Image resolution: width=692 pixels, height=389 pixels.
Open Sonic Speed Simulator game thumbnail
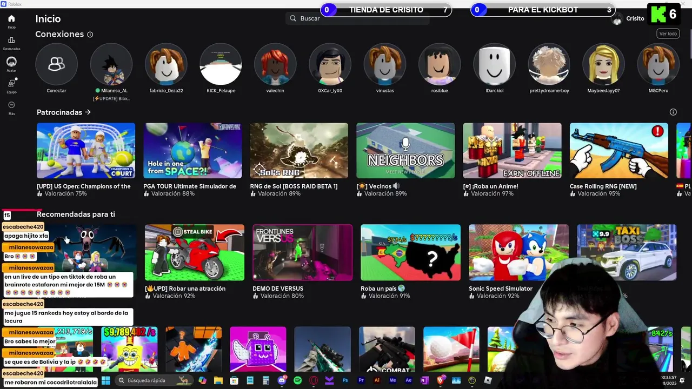(519, 252)
